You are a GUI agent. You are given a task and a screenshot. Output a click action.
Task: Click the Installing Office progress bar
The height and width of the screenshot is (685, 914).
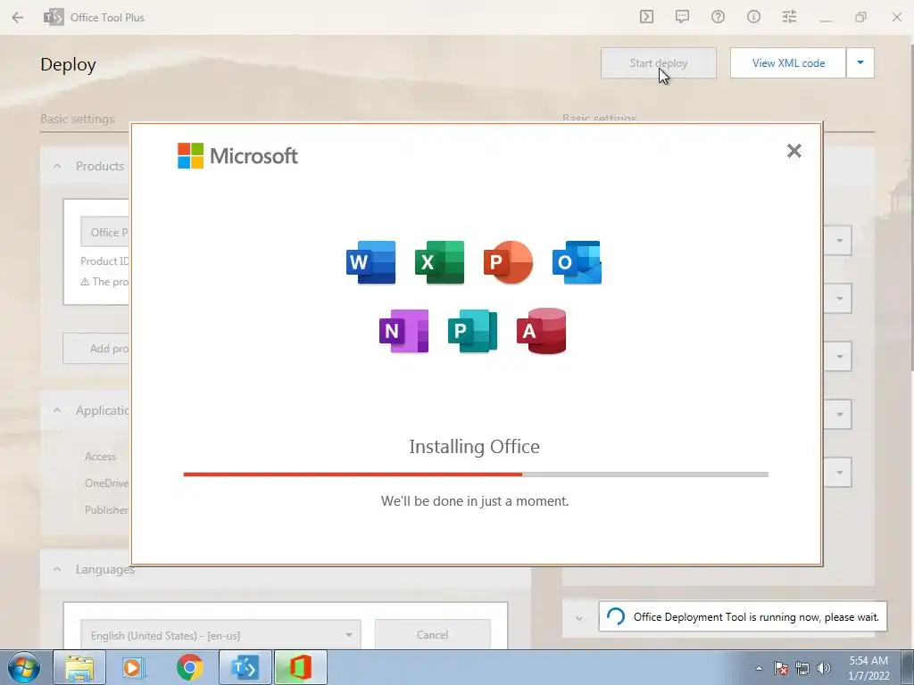(x=476, y=475)
